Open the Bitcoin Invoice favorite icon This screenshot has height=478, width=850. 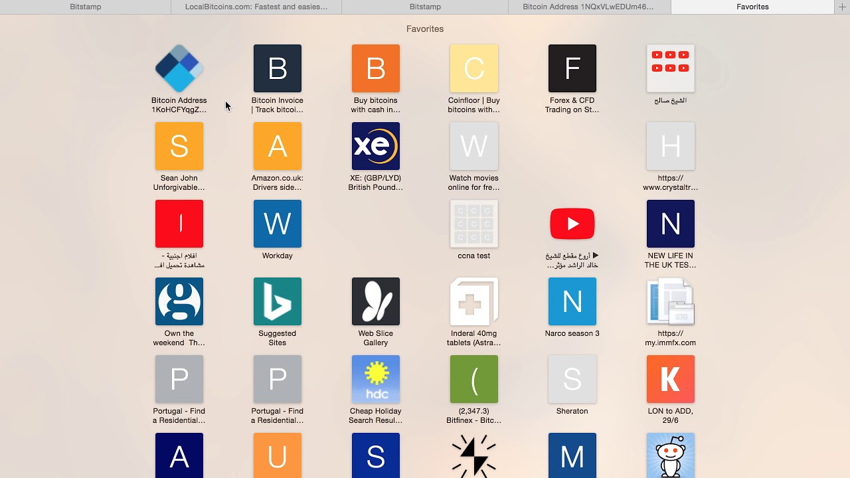(278, 68)
